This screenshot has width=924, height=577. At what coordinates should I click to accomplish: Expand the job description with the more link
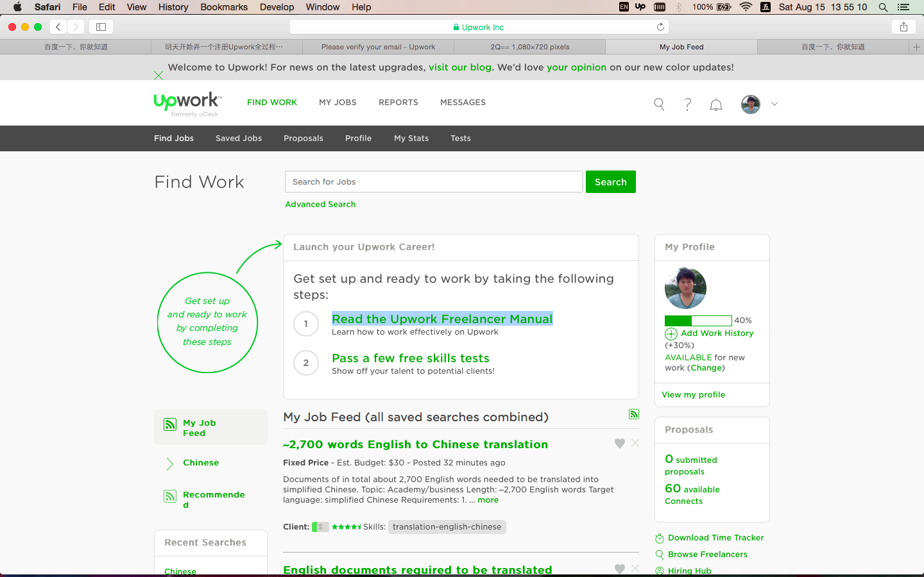[x=488, y=499]
